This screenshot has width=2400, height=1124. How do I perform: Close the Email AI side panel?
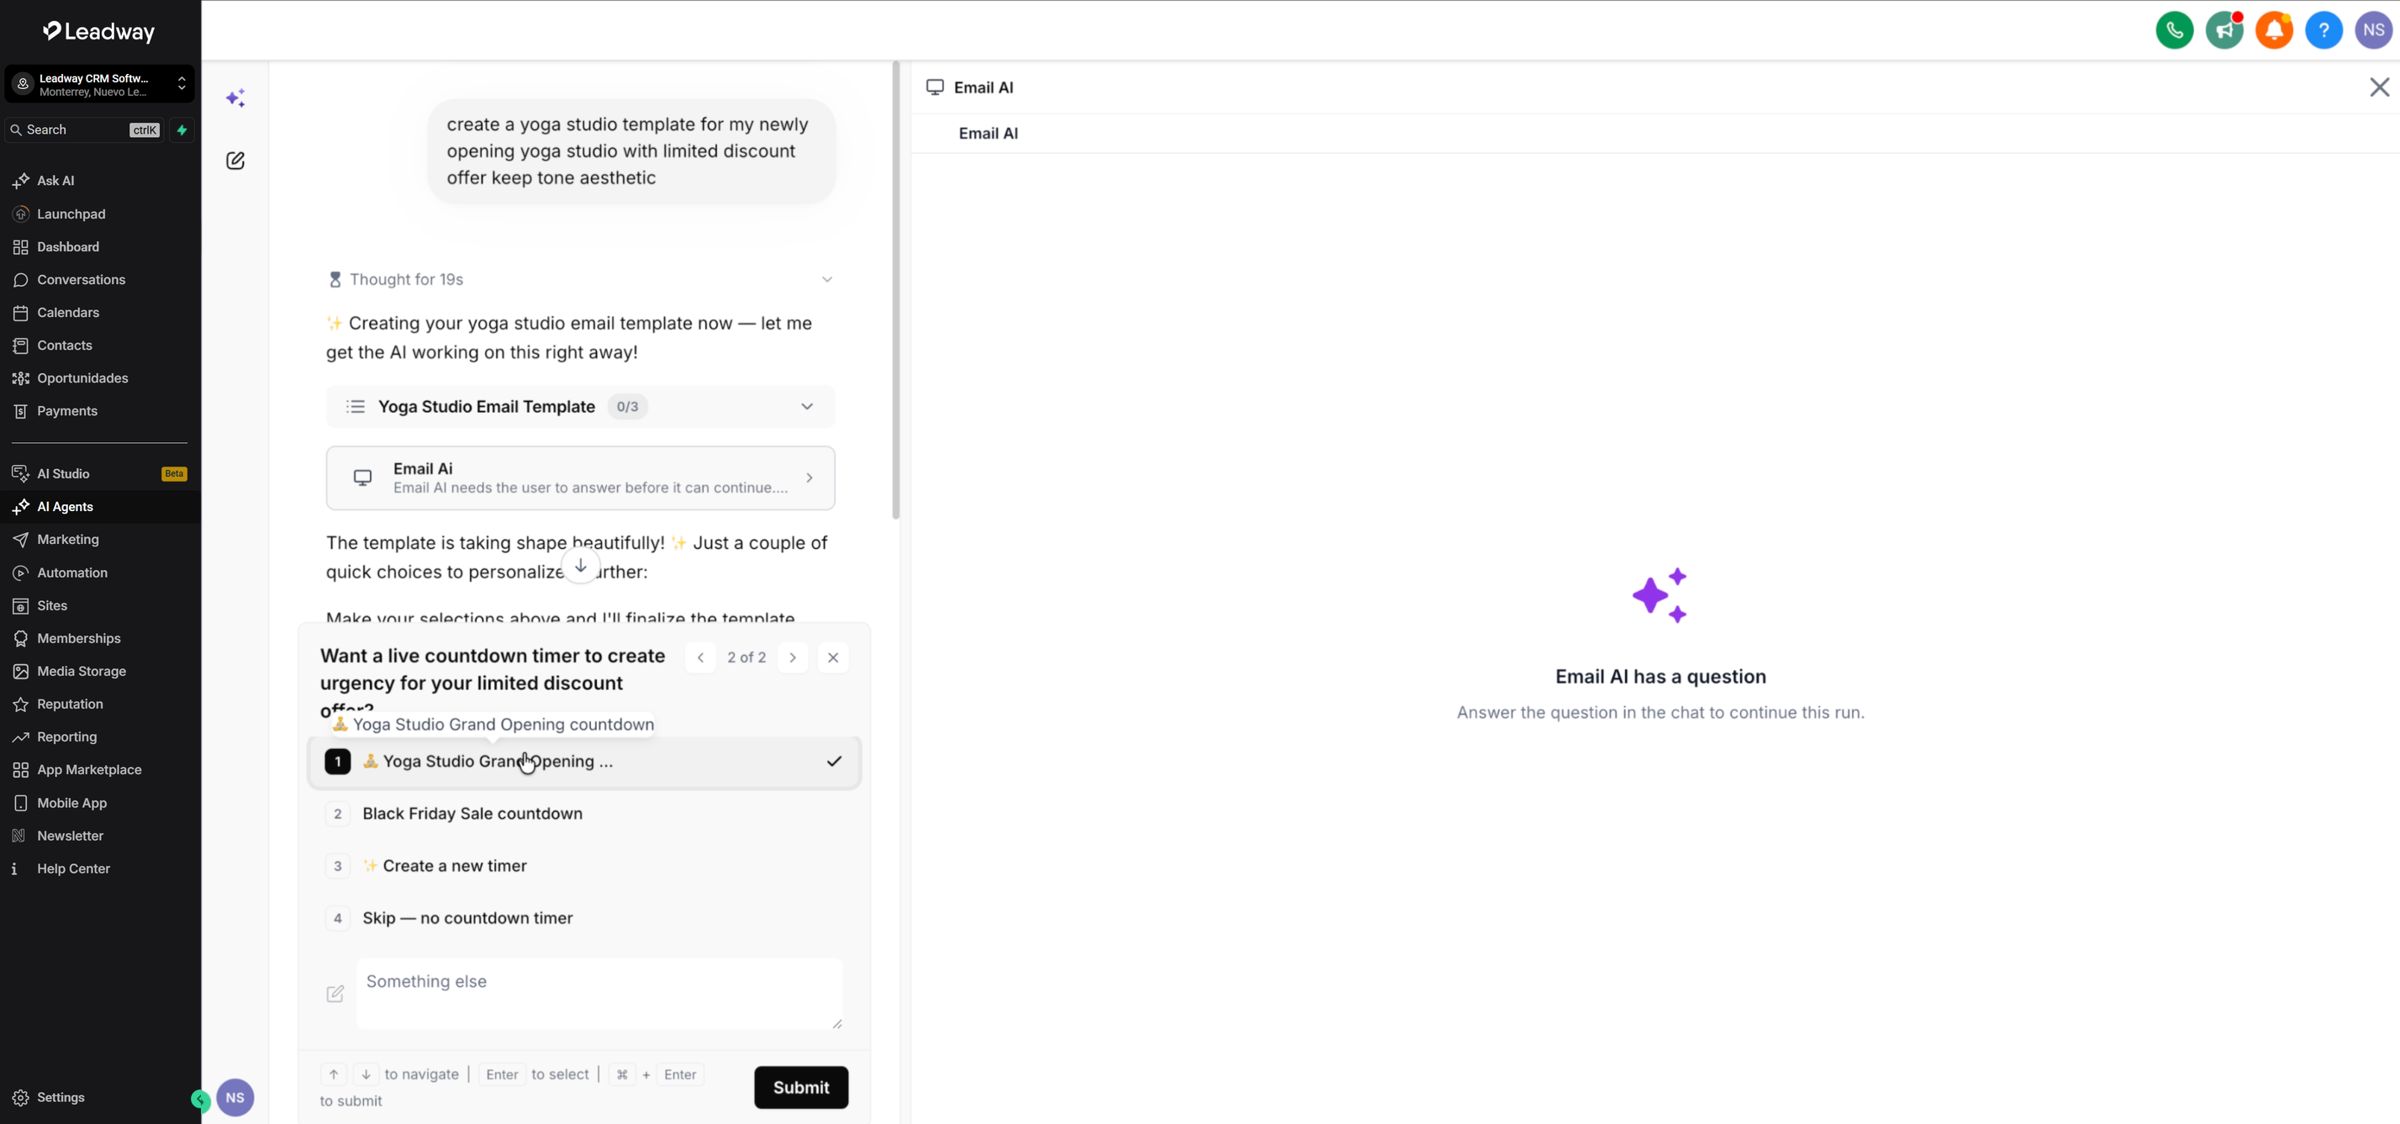(2379, 87)
